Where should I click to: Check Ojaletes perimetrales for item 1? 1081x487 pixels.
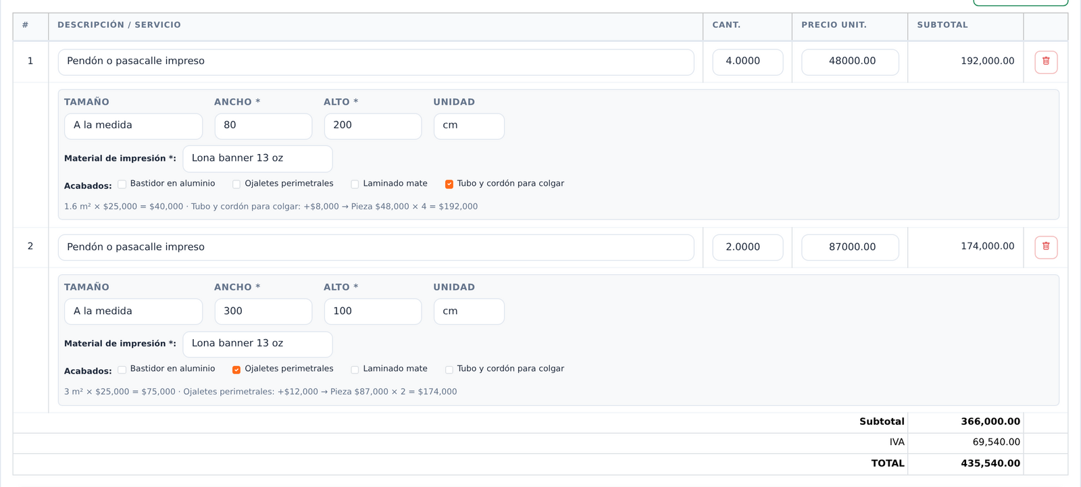click(236, 184)
